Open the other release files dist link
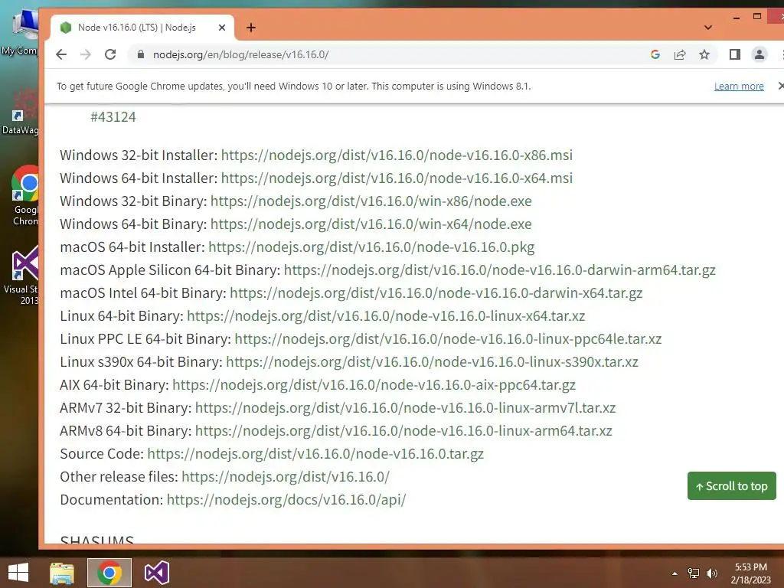The image size is (784, 588). 286,477
